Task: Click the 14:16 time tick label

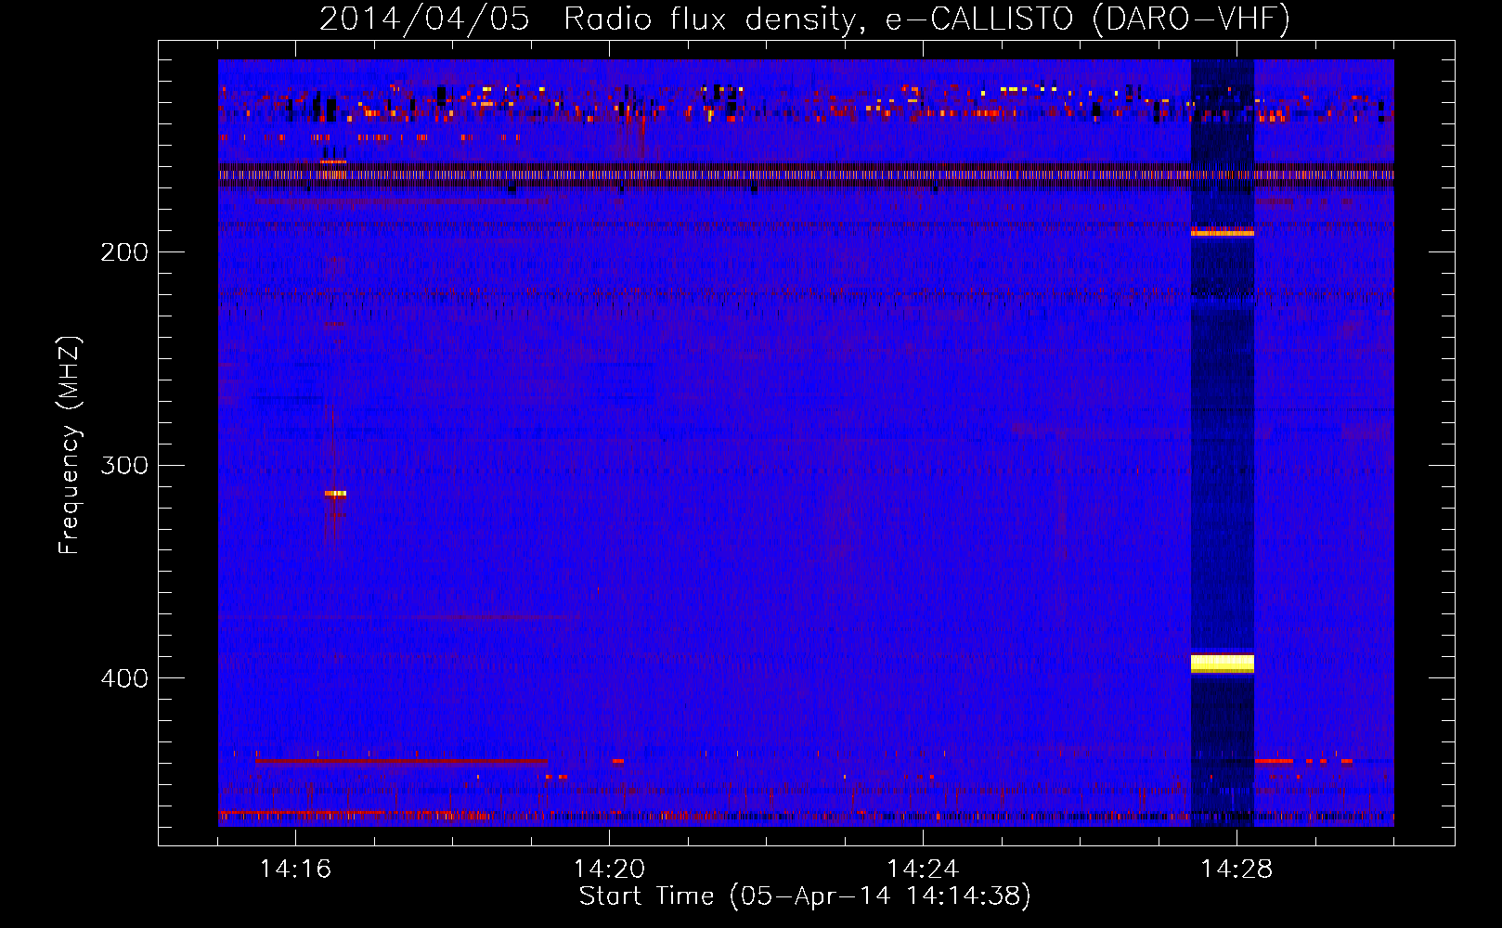Action: pos(295,869)
